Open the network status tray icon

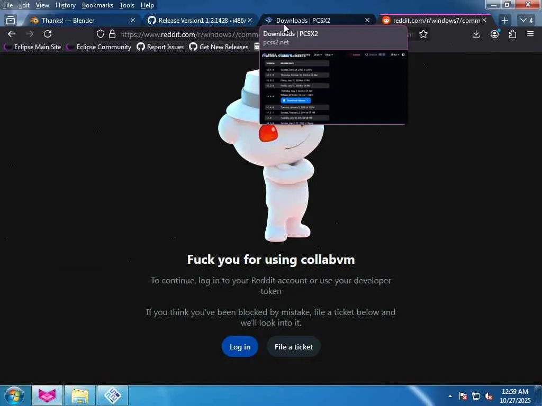coord(476,396)
